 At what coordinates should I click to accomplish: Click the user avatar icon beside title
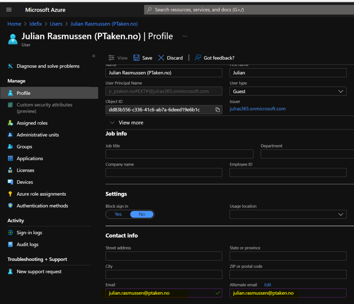[x=13, y=39]
